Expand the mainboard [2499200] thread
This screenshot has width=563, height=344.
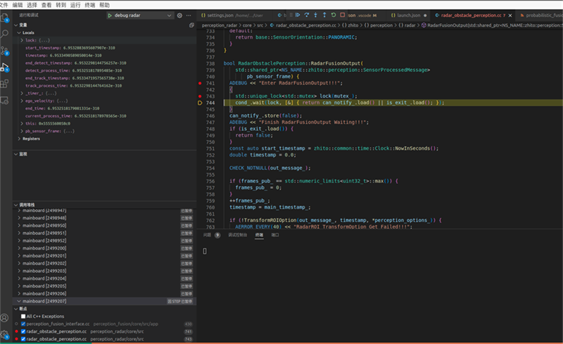[x=45, y=248]
